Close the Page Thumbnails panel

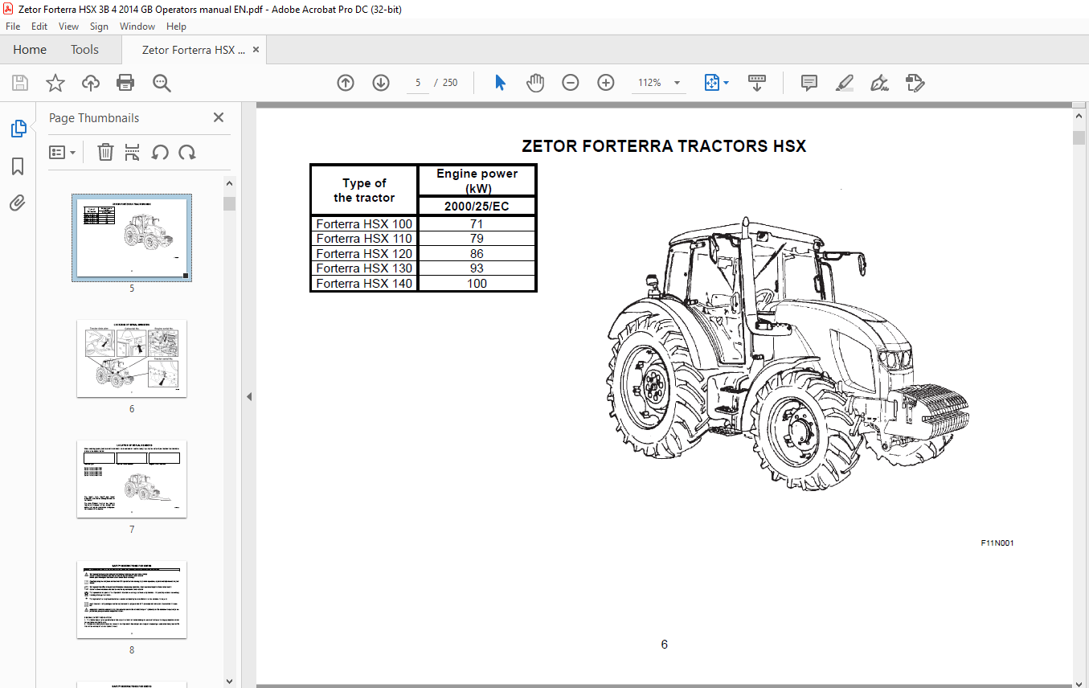218,117
